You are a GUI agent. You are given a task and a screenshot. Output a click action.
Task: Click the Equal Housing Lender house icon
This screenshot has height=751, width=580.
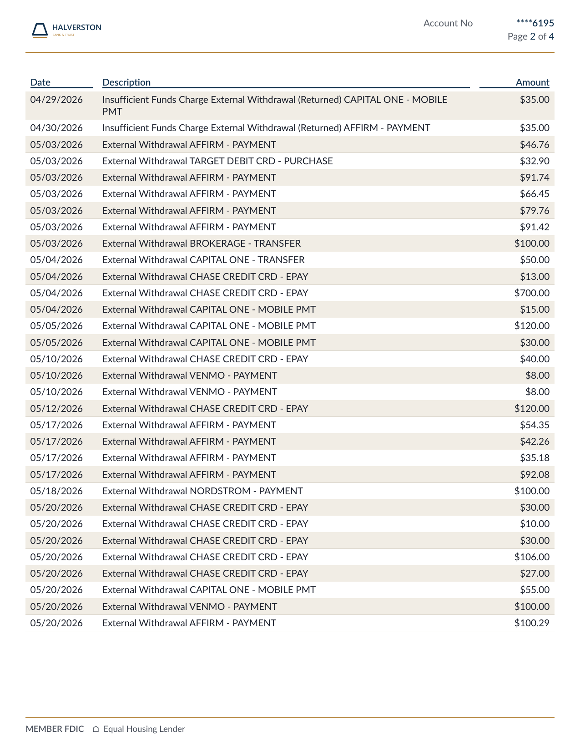96,729
